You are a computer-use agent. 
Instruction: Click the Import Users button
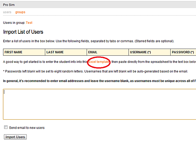[x=15, y=137]
